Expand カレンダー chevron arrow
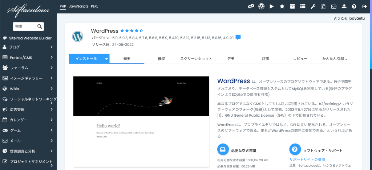Screen dimensions: 372x170 coord(52,120)
